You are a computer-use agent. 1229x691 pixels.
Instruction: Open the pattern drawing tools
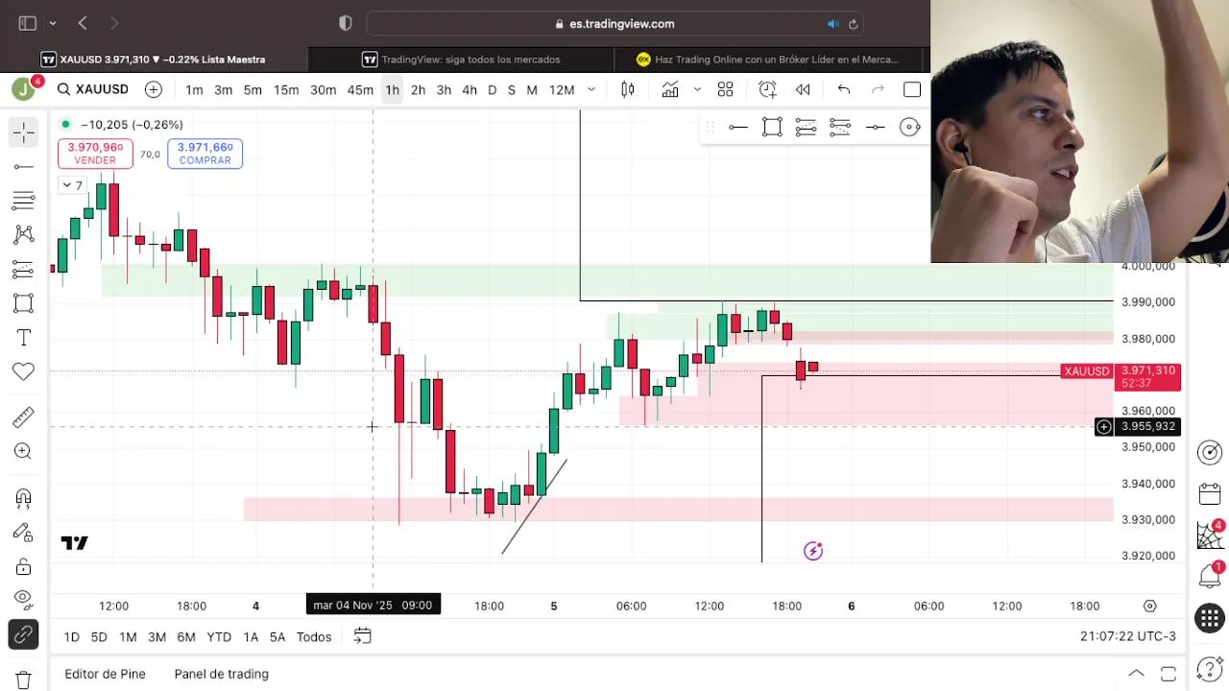[24, 234]
